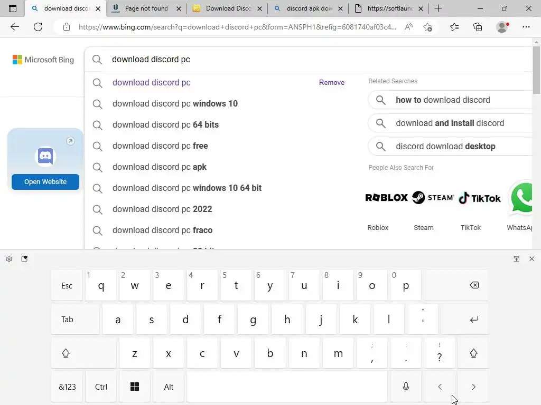Toggle the Ctrl key
The width and height of the screenshot is (541, 405).
[101, 387]
